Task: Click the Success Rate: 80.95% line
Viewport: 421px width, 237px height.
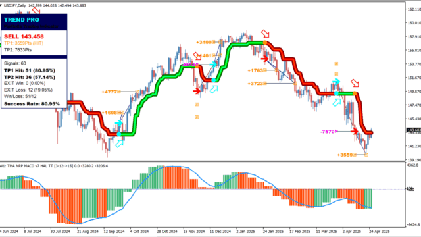Action: [32, 104]
